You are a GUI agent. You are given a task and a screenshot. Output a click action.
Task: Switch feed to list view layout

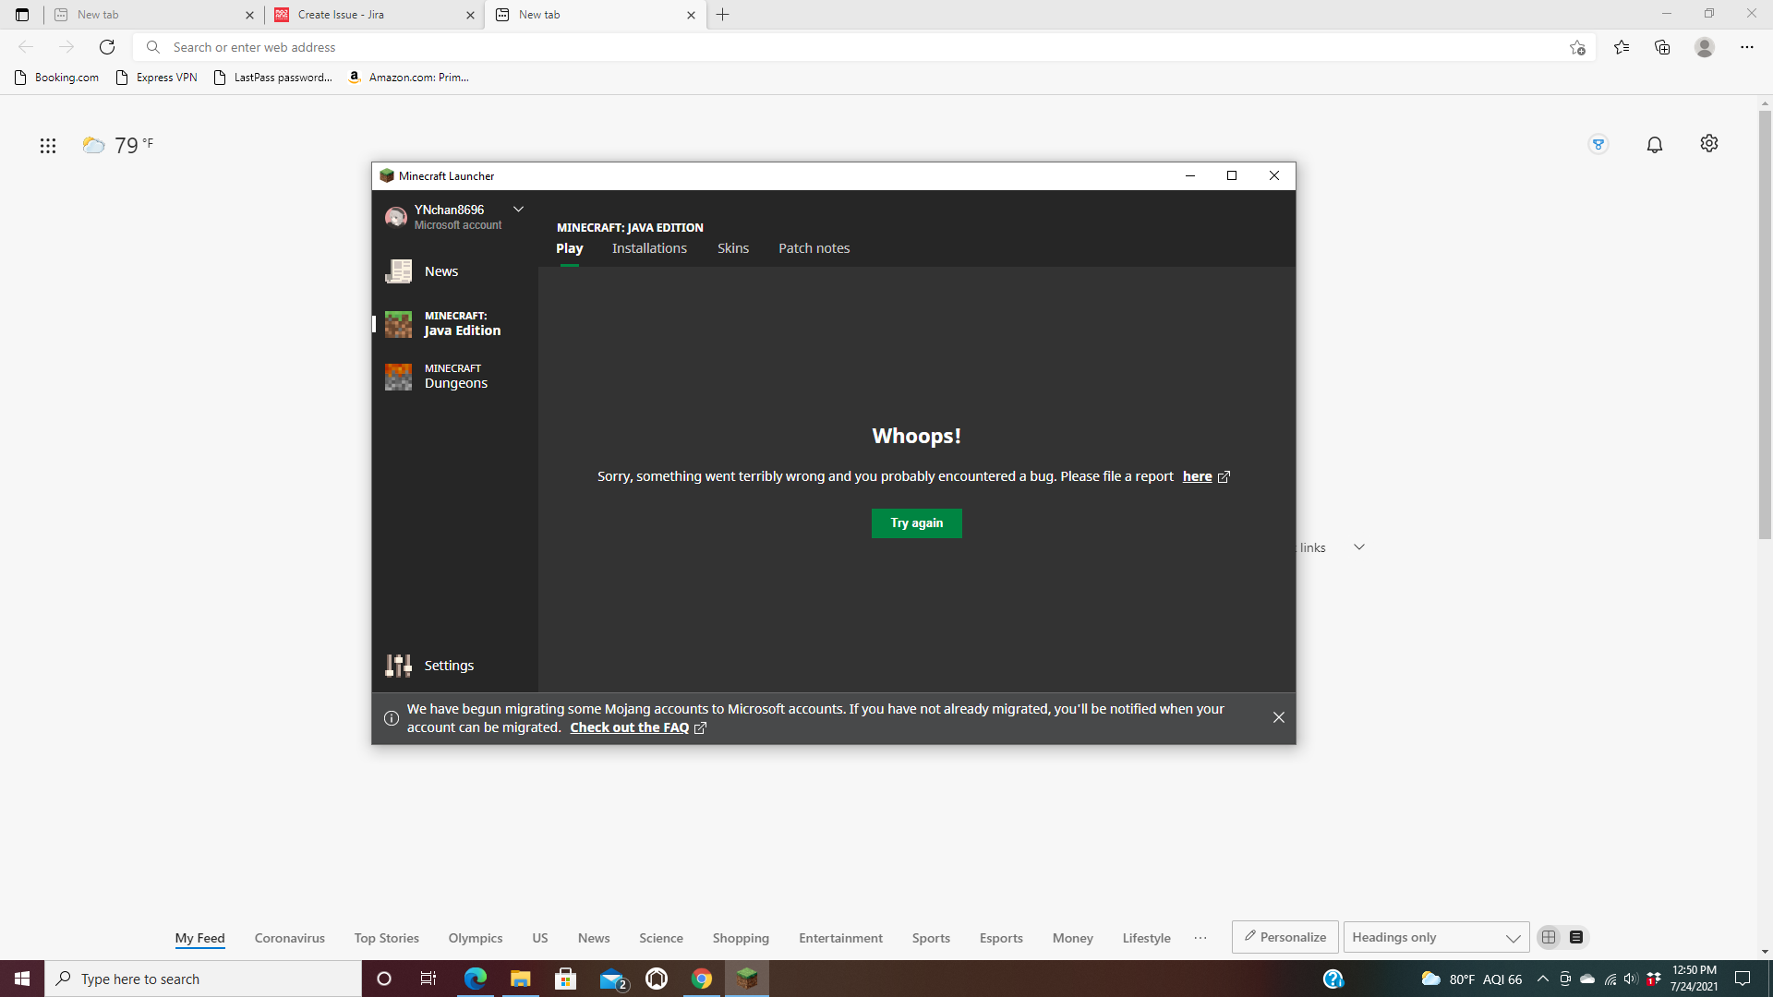coord(1576,937)
